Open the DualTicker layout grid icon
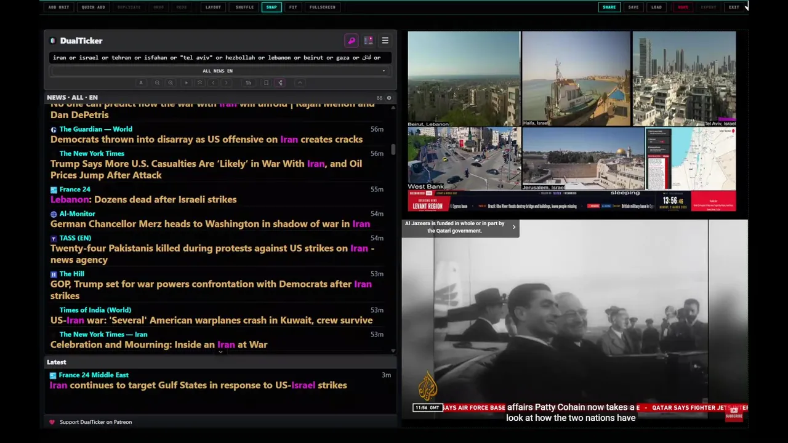The image size is (788, 443). tap(368, 41)
